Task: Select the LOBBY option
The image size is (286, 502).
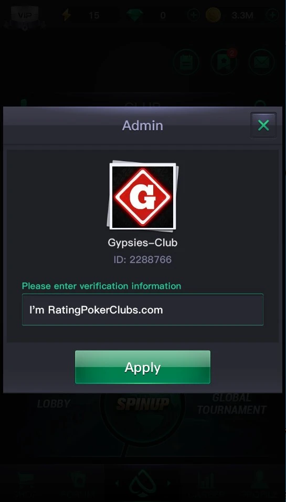Action: (54, 404)
